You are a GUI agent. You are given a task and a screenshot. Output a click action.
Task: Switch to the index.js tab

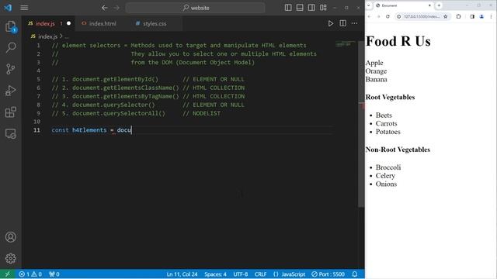(45, 23)
